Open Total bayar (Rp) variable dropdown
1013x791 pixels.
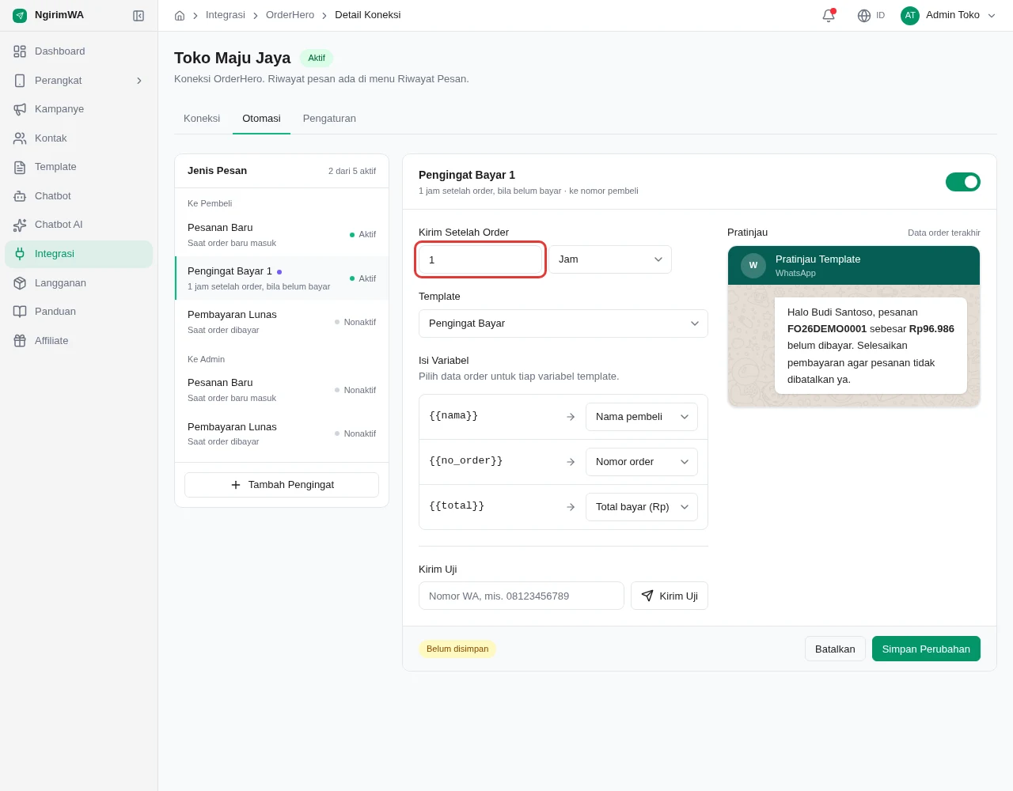(x=642, y=507)
